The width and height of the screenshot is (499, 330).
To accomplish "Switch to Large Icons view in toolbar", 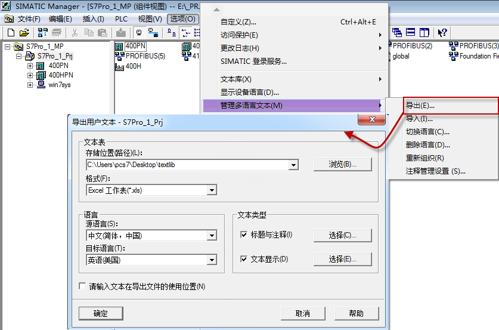I will (172, 32).
